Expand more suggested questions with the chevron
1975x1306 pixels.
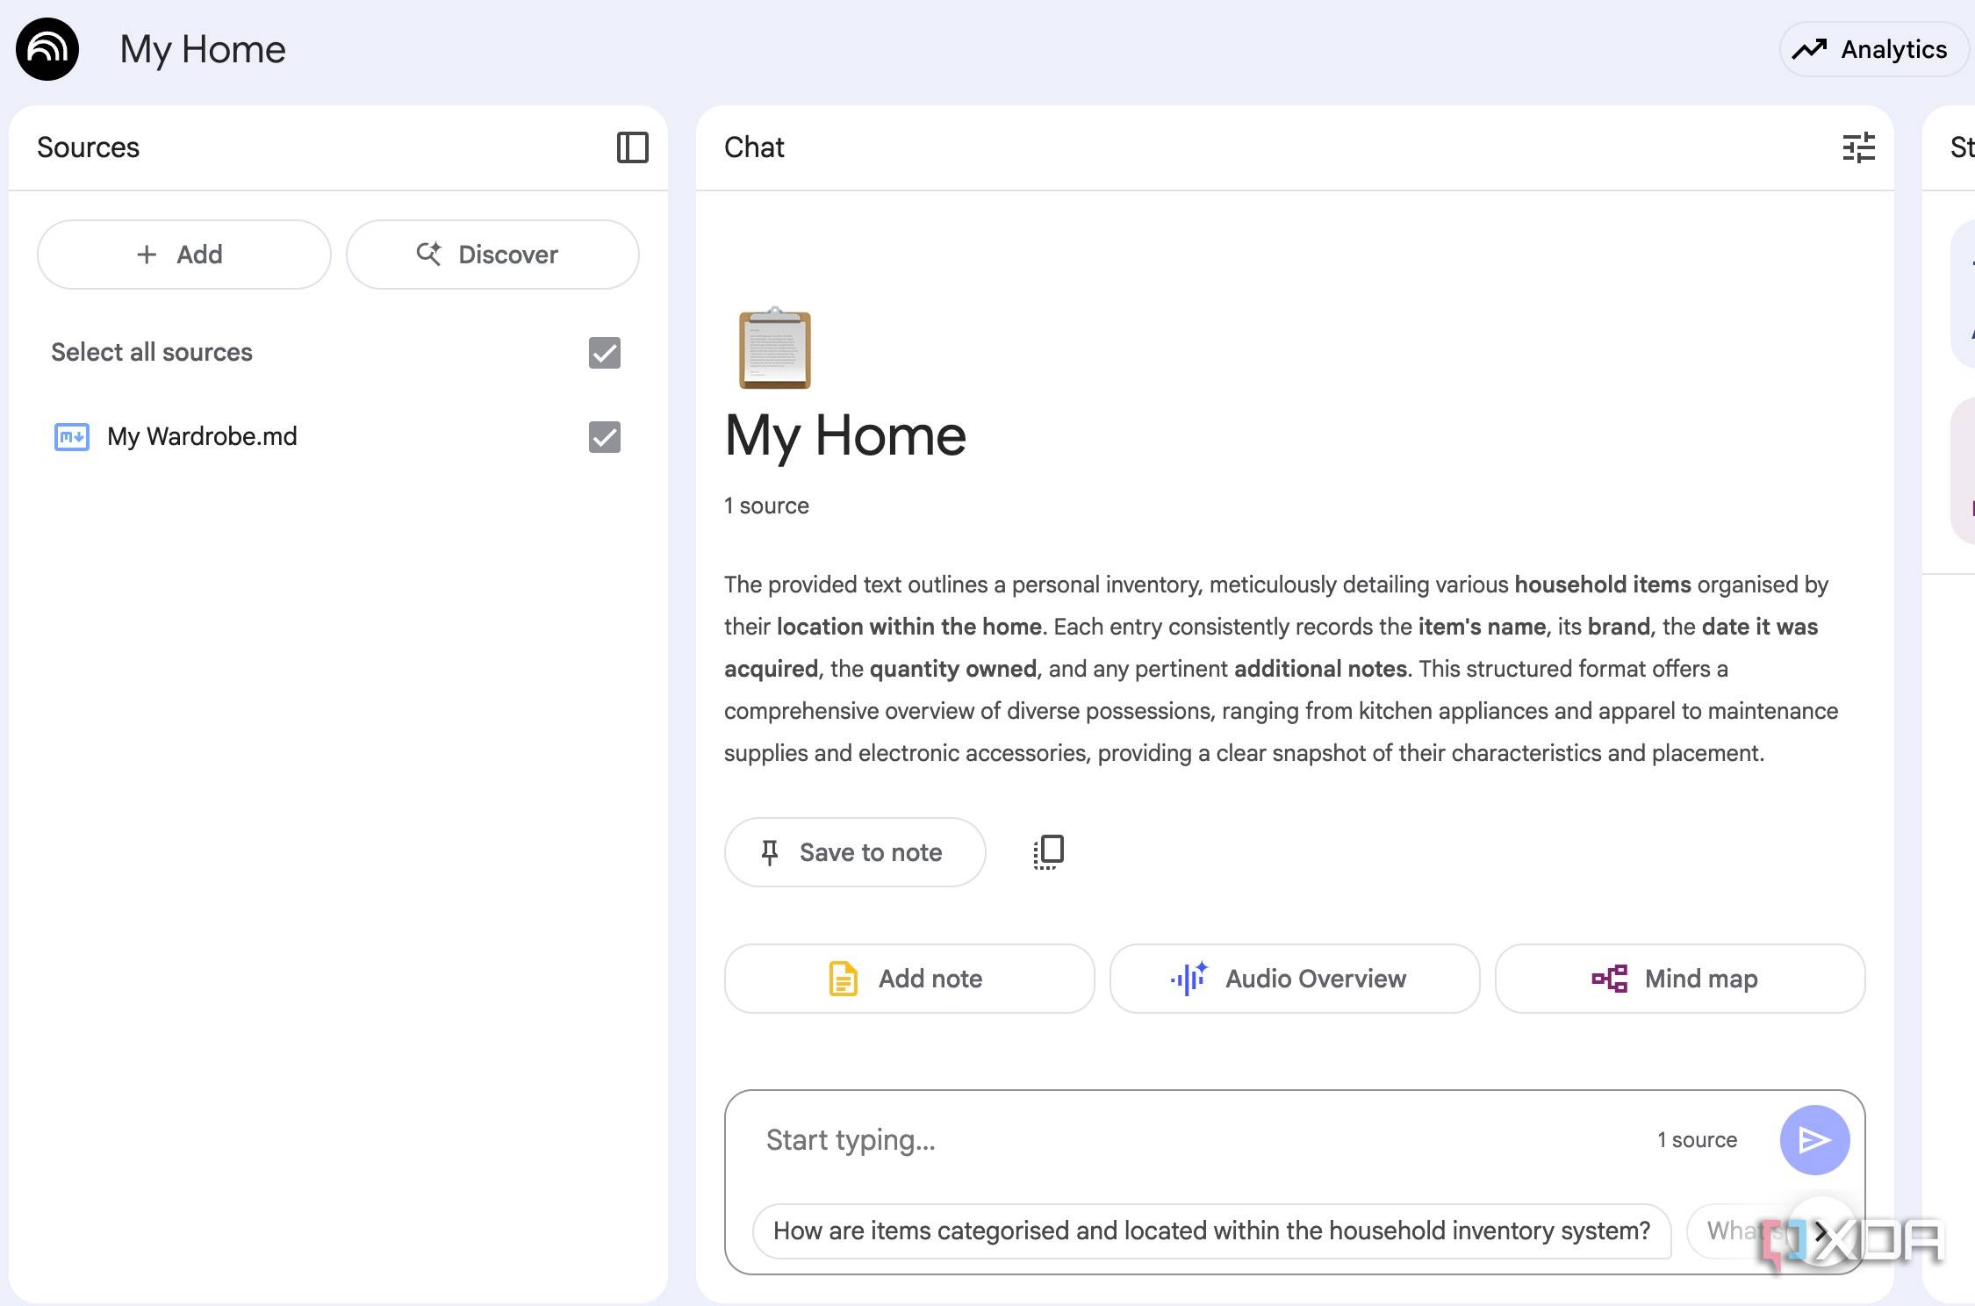point(1821,1231)
